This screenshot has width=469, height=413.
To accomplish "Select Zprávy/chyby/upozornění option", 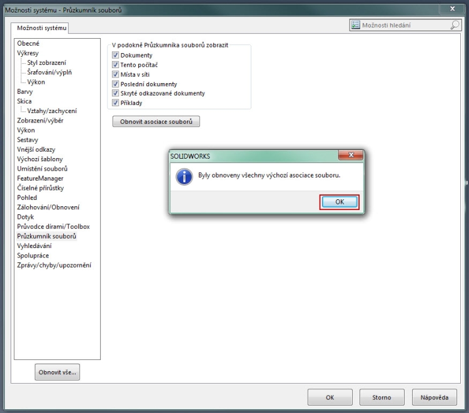I will tap(54, 265).
